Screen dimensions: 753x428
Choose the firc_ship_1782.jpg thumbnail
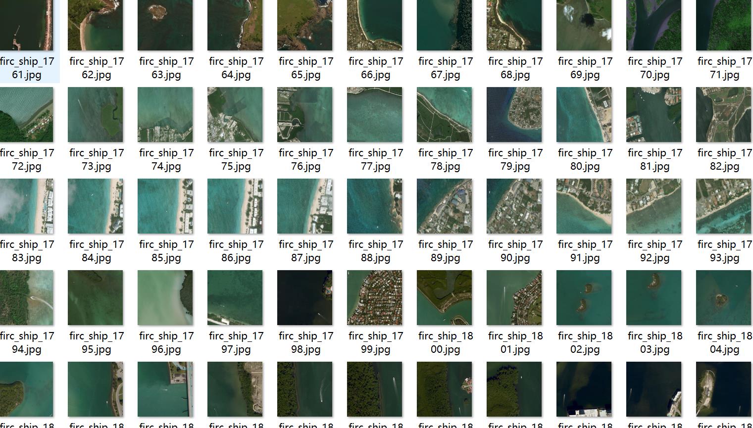pos(724,115)
